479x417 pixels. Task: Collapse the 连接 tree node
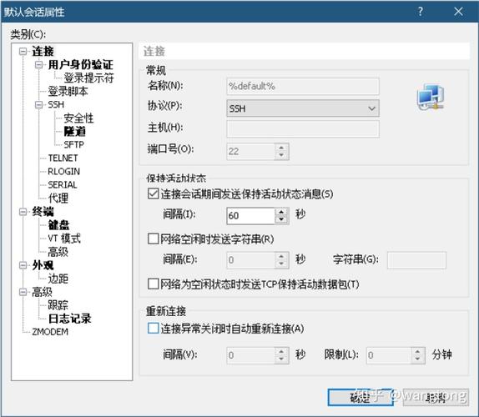pos(23,51)
